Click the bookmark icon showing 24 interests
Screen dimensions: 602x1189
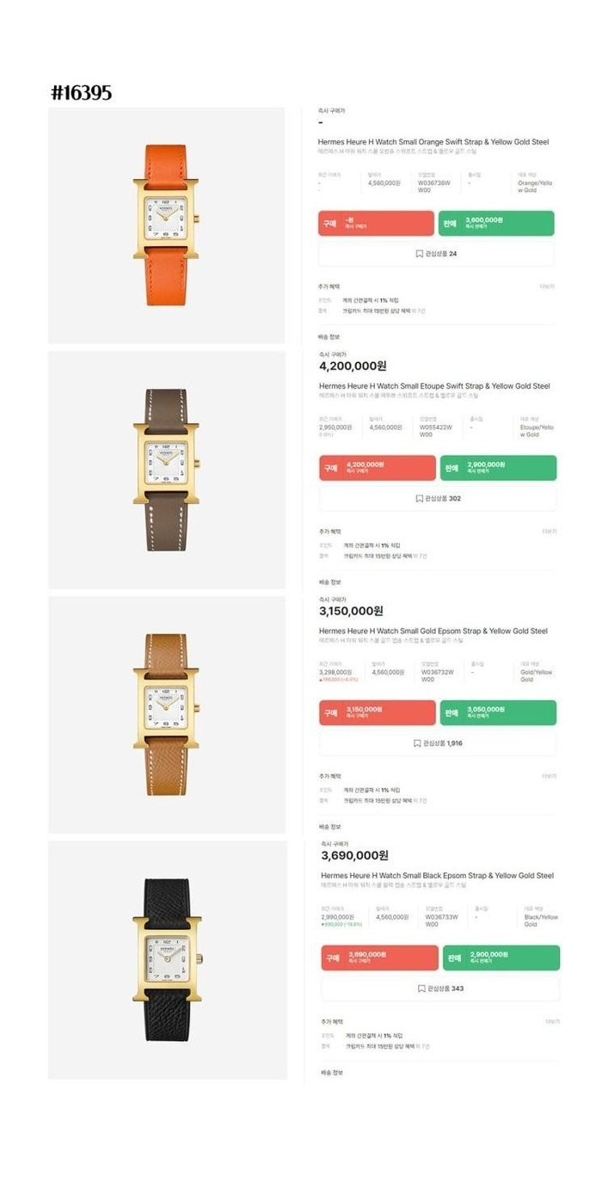pyautogui.click(x=420, y=254)
